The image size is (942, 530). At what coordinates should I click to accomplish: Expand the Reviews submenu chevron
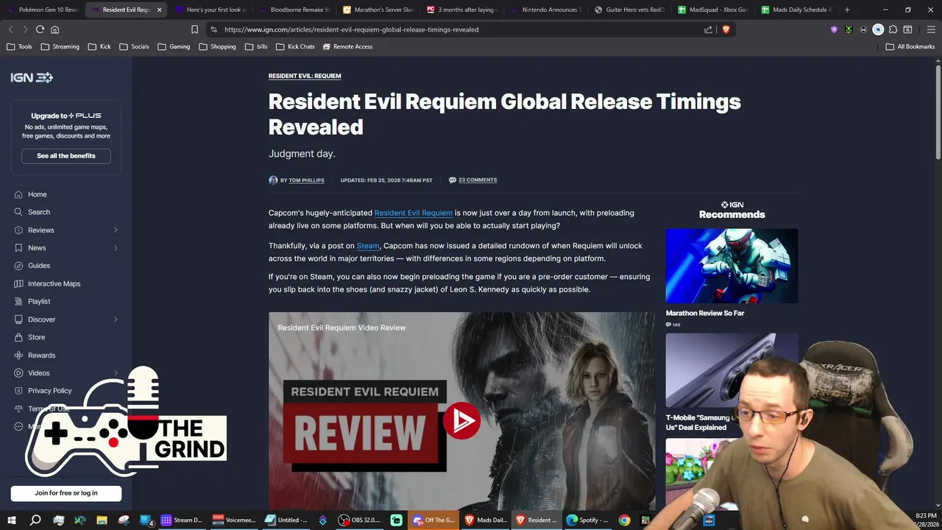(x=116, y=230)
